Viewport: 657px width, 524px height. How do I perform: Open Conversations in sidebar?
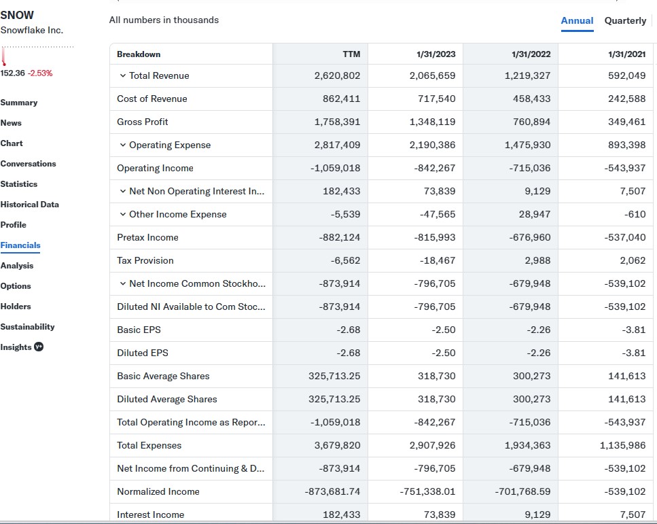click(29, 164)
